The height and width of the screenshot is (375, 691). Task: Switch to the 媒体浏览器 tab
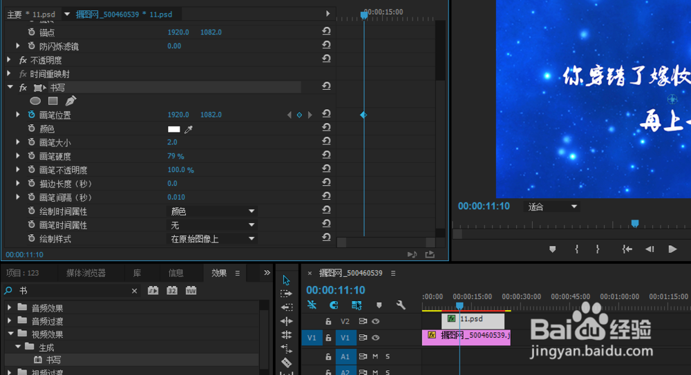coord(86,273)
